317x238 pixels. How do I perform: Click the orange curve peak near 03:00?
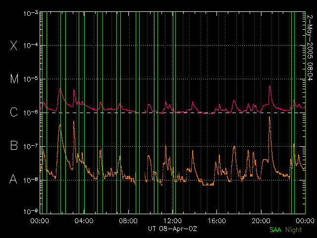[74, 121]
